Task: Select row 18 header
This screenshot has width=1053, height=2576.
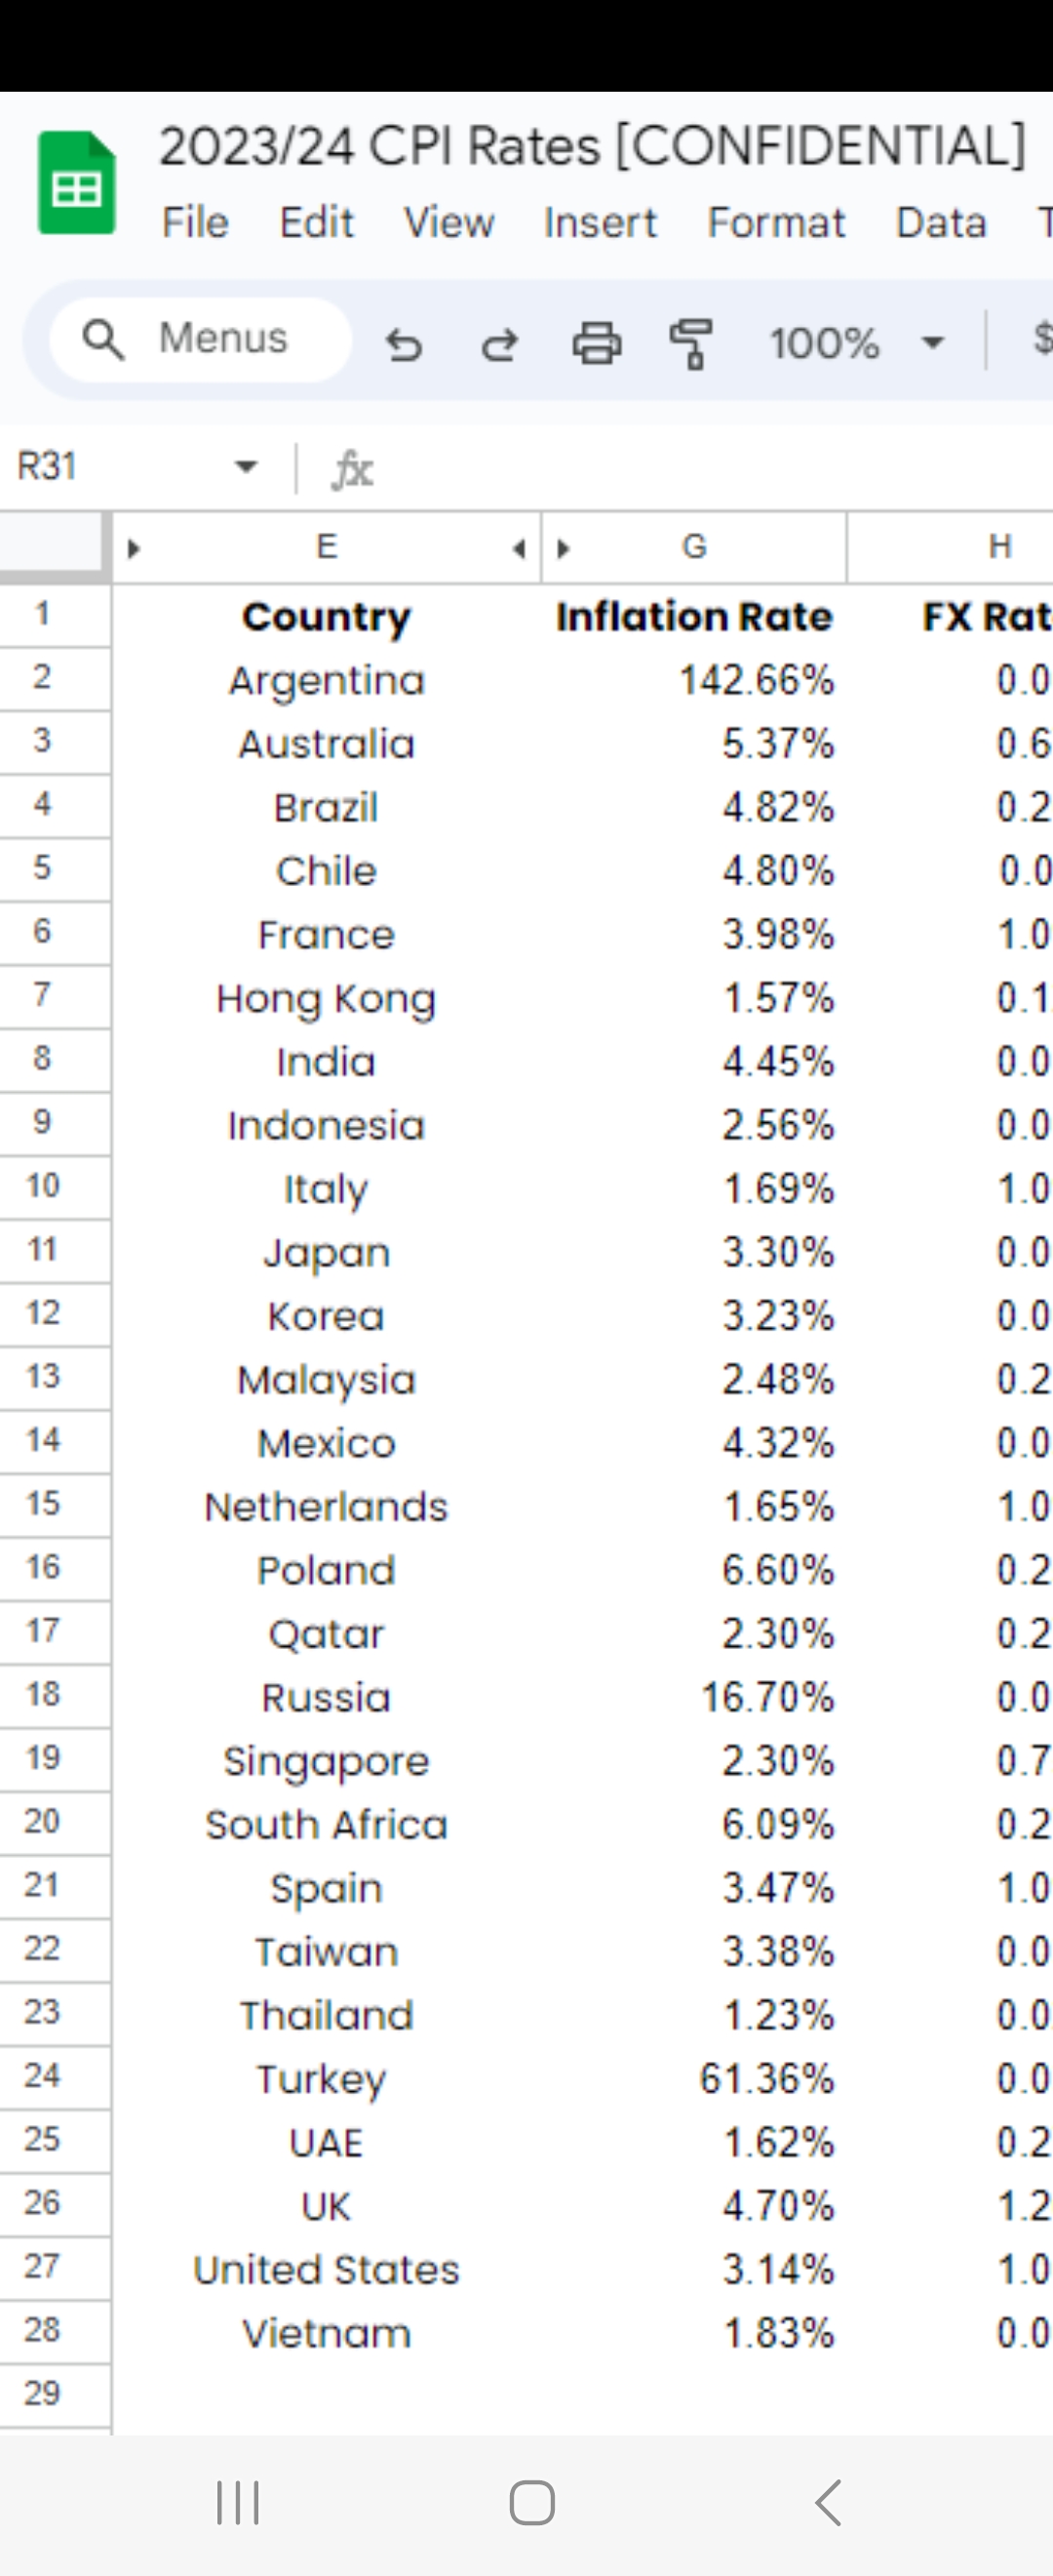Action: point(43,1695)
